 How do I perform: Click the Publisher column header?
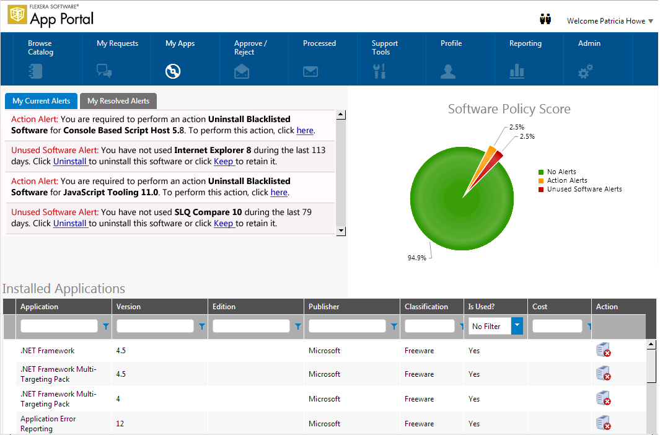352,307
